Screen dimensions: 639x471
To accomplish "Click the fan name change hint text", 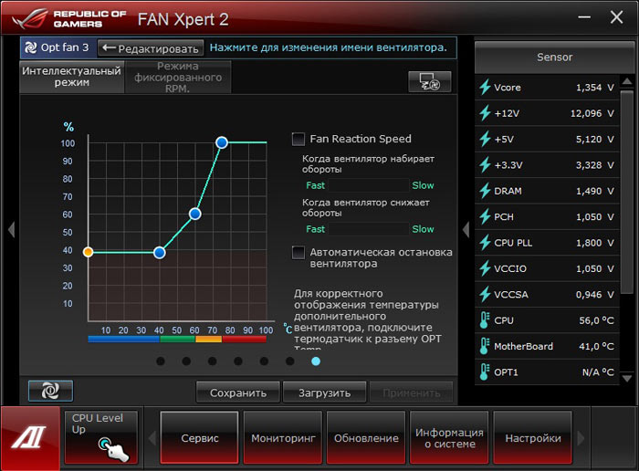I will pyautogui.click(x=328, y=47).
